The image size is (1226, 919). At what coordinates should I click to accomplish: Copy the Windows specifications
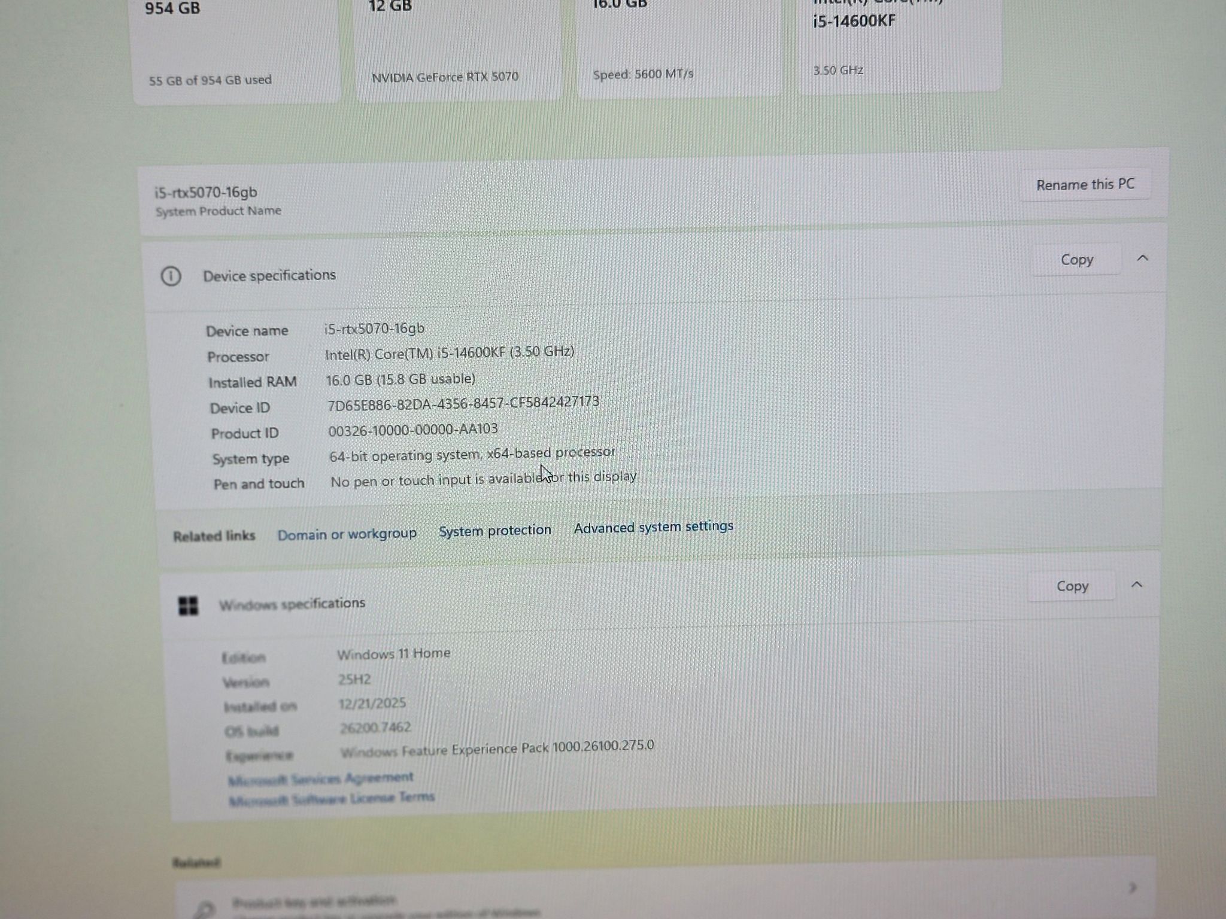(1072, 586)
